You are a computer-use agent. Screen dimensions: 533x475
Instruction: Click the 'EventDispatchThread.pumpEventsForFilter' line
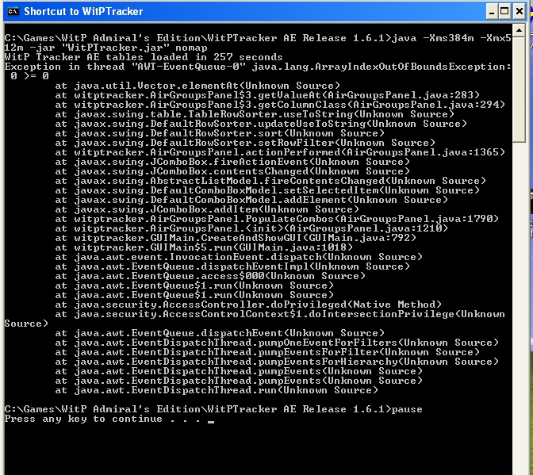[x=267, y=352]
